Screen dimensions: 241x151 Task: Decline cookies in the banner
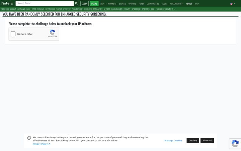pyautogui.click(x=193, y=141)
